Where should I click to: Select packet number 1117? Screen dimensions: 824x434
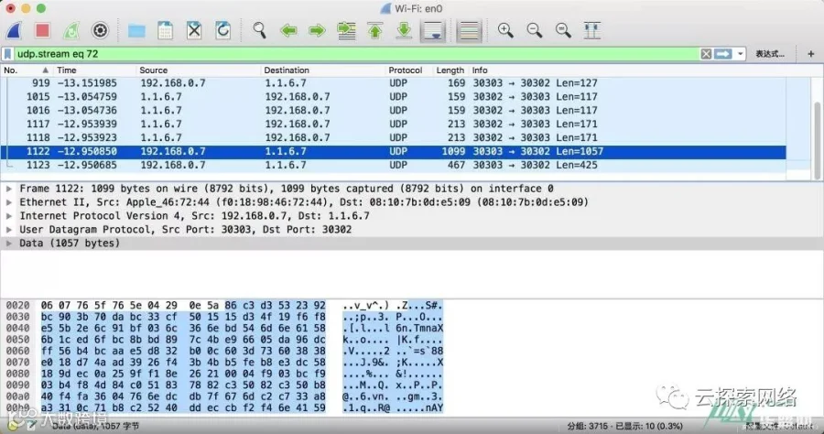[x=393, y=124]
